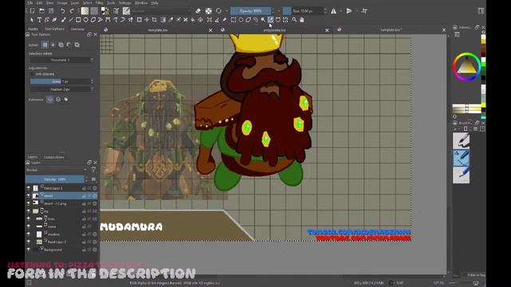
Task: Toggle preserve alpha
Action: (208, 11)
